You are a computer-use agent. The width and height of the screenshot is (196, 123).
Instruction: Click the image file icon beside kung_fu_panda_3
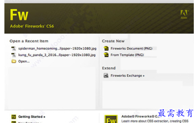click(x=13, y=55)
